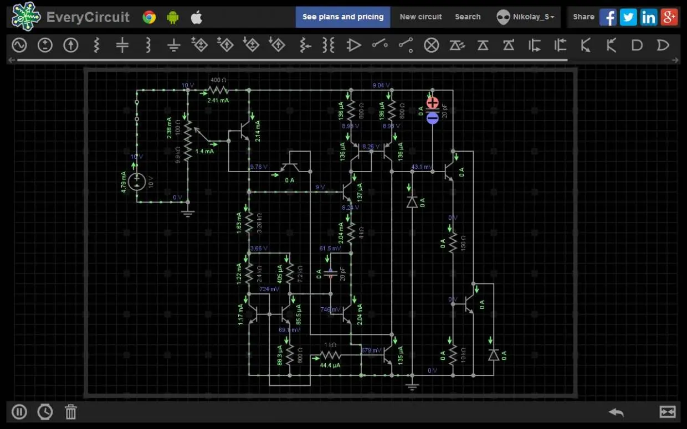Screen dimensions: 687x429
Task: Choose the lamp component icon
Action: point(432,45)
